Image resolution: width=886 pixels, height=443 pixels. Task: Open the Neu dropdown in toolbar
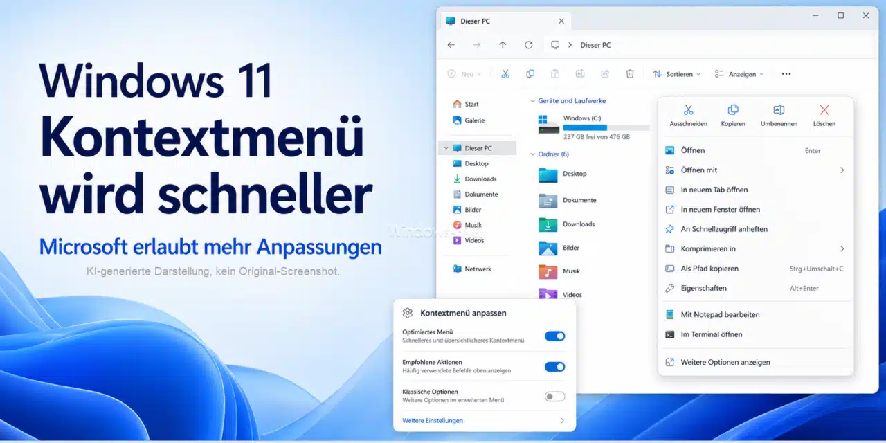click(x=464, y=73)
